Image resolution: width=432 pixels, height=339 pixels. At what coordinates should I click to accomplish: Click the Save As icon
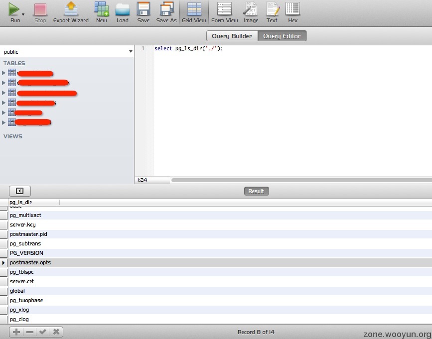click(x=166, y=12)
